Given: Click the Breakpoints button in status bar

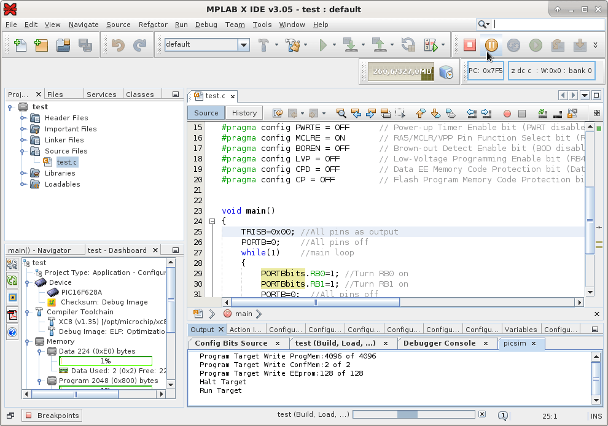Looking at the screenshot, I should [52, 416].
